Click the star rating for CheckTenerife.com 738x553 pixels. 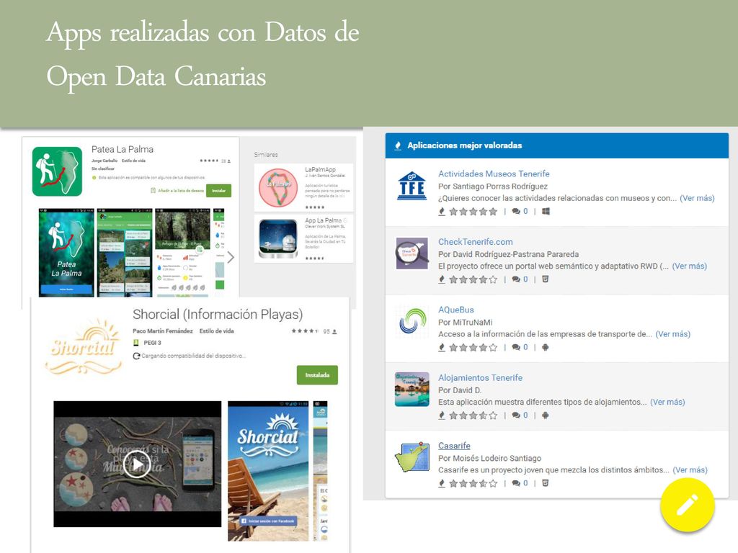pyautogui.click(x=473, y=279)
